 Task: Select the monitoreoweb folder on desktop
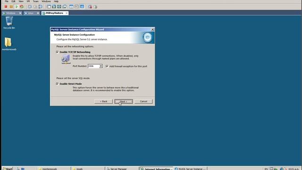click(x=9, y=44)
